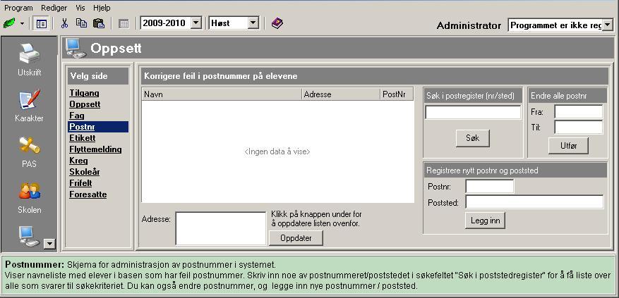
Task: Click the Copy icon in toolbar
Action: [x=81, y=23]
